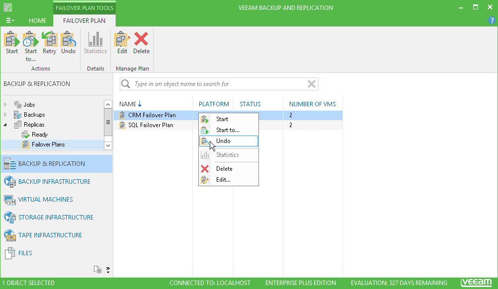Collapse the Replicas tree node
498x289 pixels.
tap(5, 125)
